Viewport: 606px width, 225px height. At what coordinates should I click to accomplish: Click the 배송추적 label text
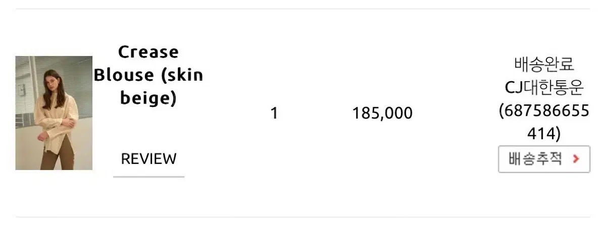click(535, 159)
